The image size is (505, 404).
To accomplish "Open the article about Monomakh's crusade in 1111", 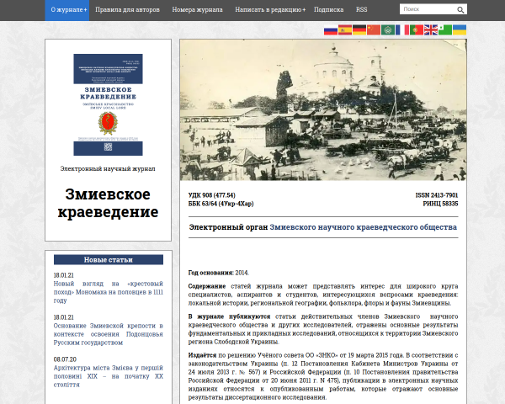I will (109, 292).
